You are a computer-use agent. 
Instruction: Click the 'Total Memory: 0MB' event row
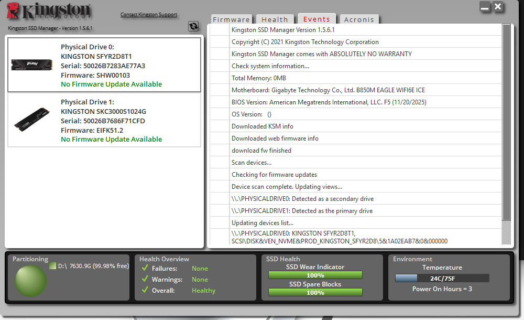[x=356, y=78]
